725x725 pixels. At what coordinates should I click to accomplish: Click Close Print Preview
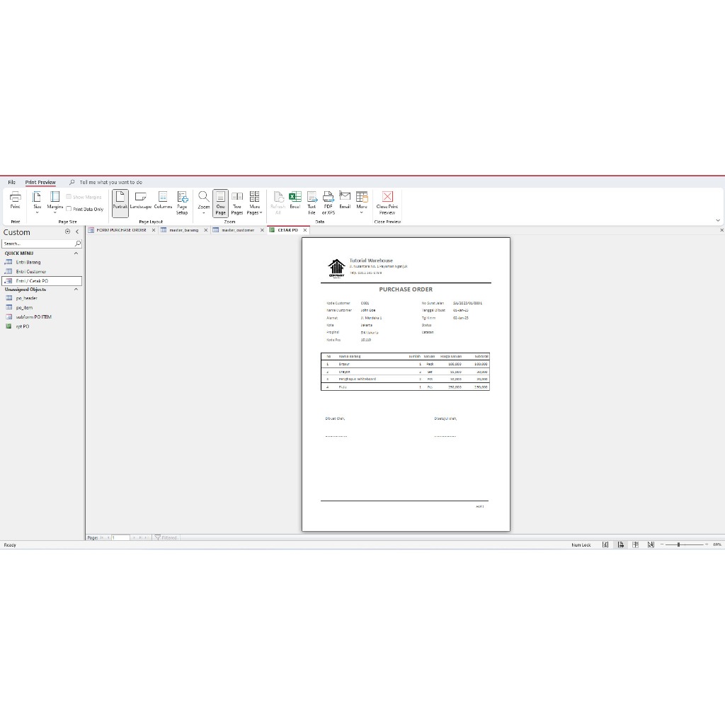387,203
